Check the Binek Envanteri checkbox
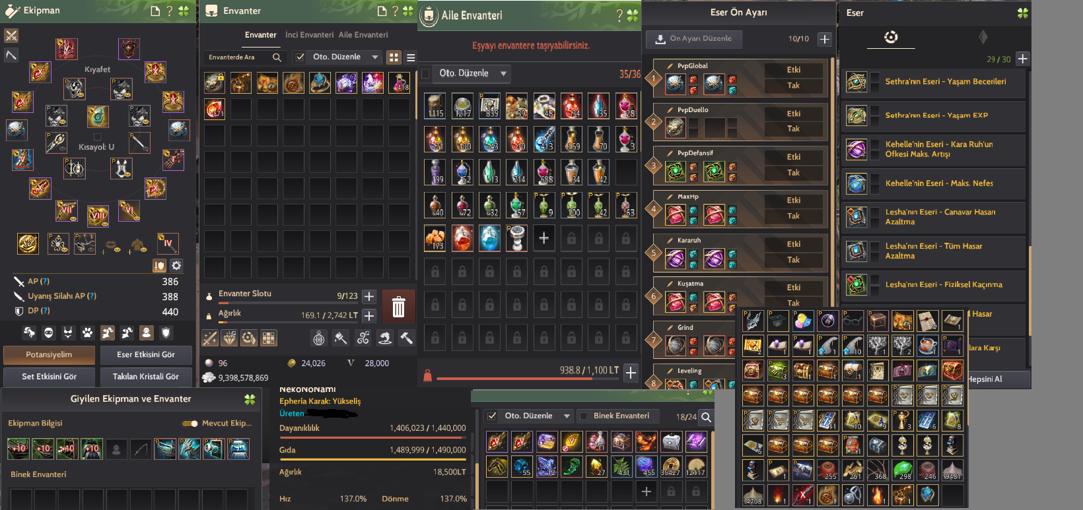The height and width of the screenshot is (510, 1083). pyautogui.click(x=584, y=416)
